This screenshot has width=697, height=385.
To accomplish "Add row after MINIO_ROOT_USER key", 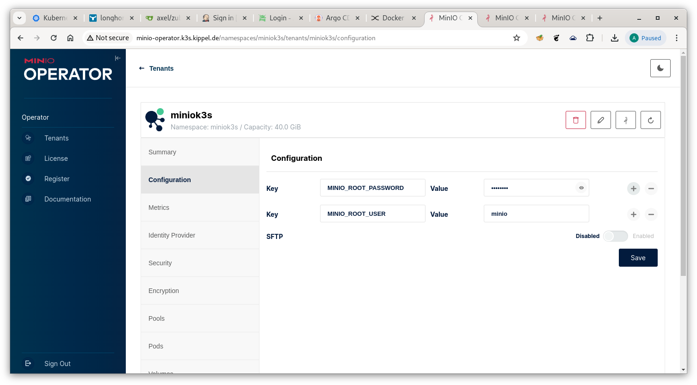I will click(x=634, y=214).
